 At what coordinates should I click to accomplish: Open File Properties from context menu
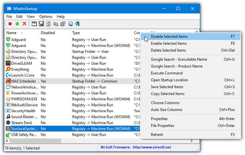(x=191, y=125)
